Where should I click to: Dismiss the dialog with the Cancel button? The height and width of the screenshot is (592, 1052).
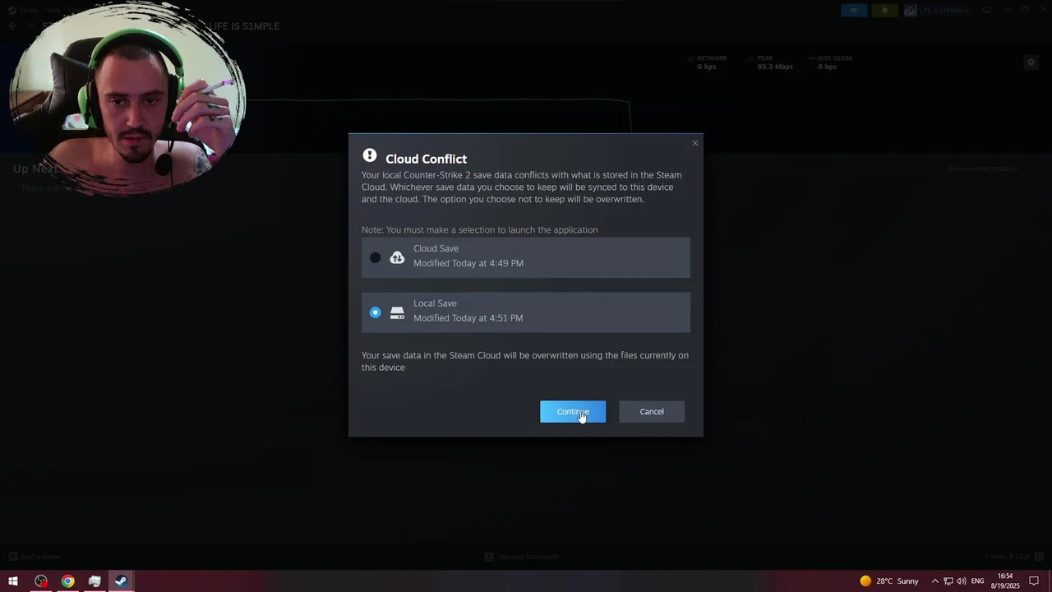(x=652, y=412)
